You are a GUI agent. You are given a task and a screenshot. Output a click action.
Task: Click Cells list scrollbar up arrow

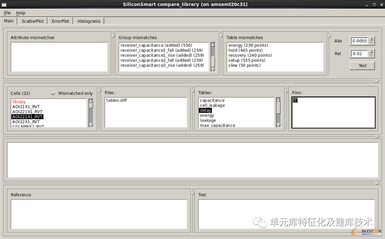point(91,101)
